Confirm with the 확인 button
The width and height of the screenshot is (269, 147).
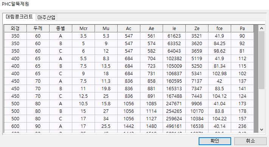215,141
